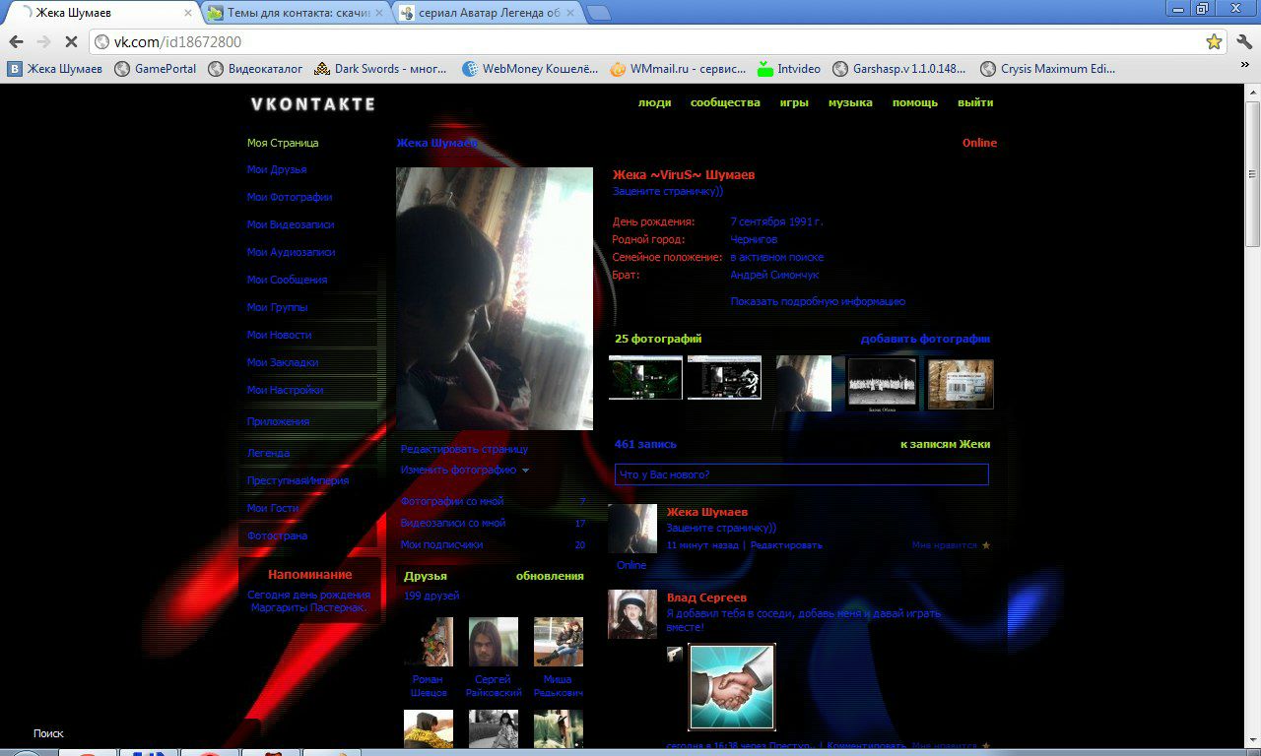Close the 'сериал Аватар Легенда' tab

coord(571,13)
